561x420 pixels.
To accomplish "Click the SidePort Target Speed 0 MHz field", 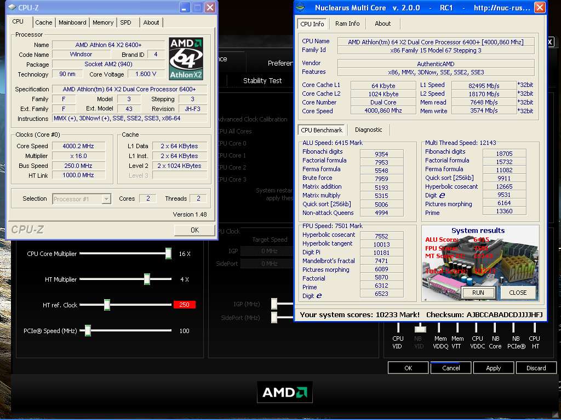I will click(267, 264).
